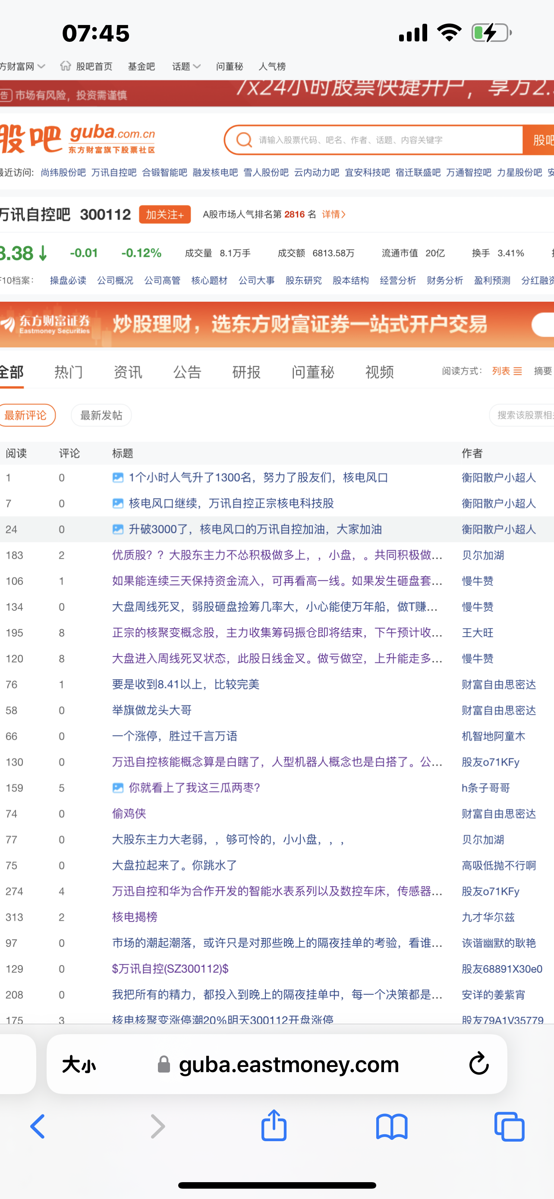
Task: Switch to the 视频 tab
Action: pos(380,372)
